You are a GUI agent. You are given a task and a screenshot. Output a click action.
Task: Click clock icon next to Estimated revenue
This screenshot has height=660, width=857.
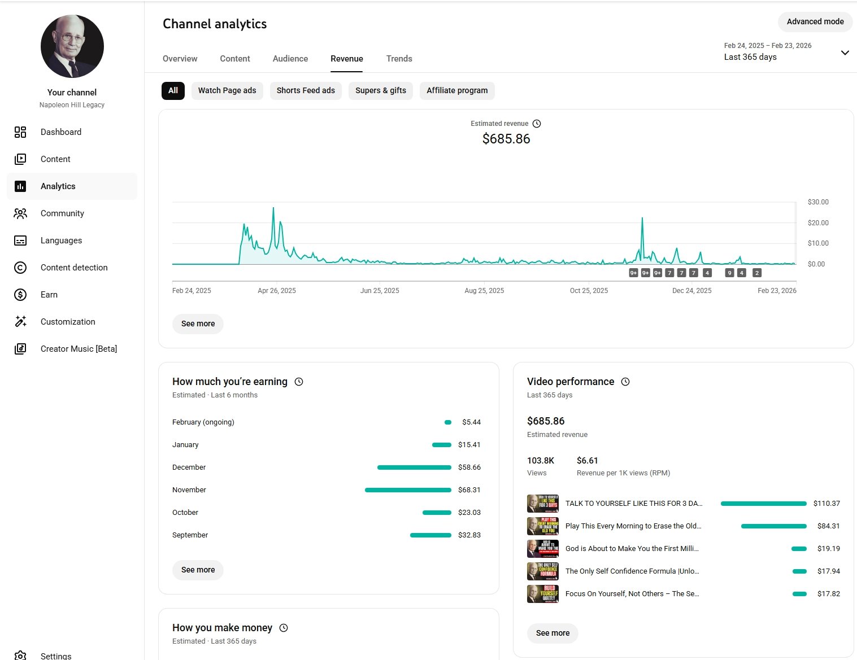[x=537, y=124]
